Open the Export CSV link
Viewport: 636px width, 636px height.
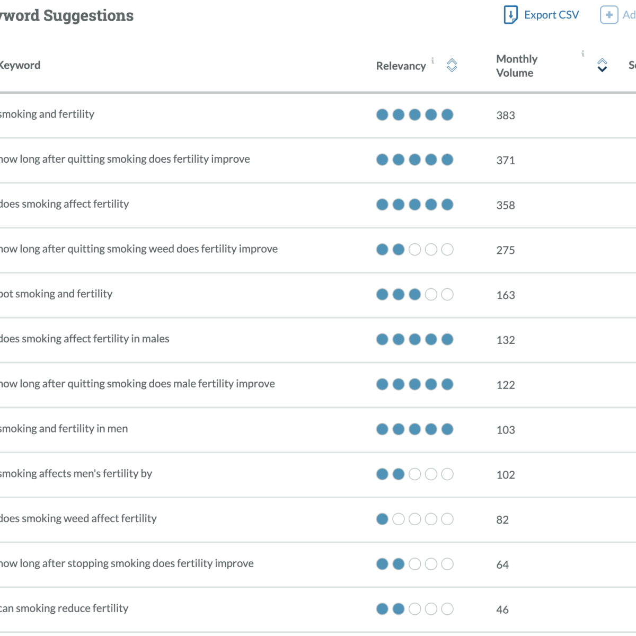tap(551, 15)
